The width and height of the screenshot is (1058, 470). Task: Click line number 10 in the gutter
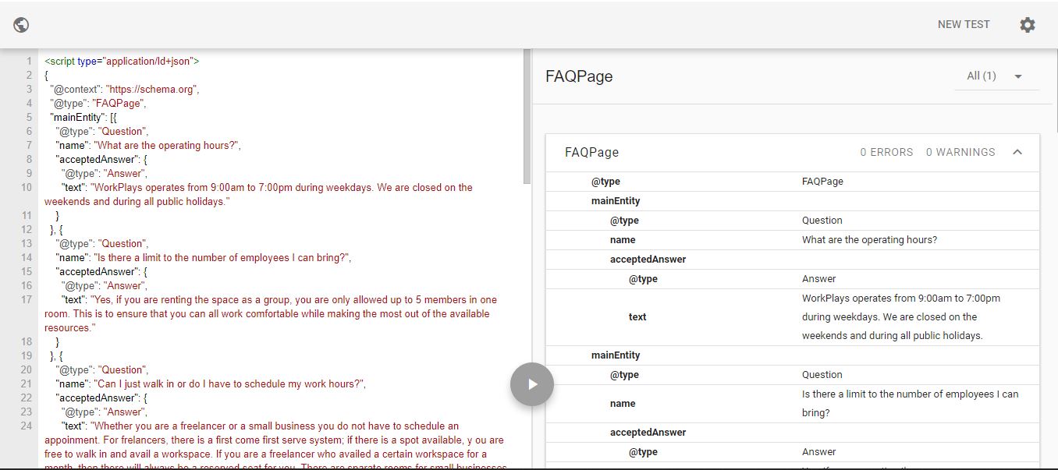[27, 188]
